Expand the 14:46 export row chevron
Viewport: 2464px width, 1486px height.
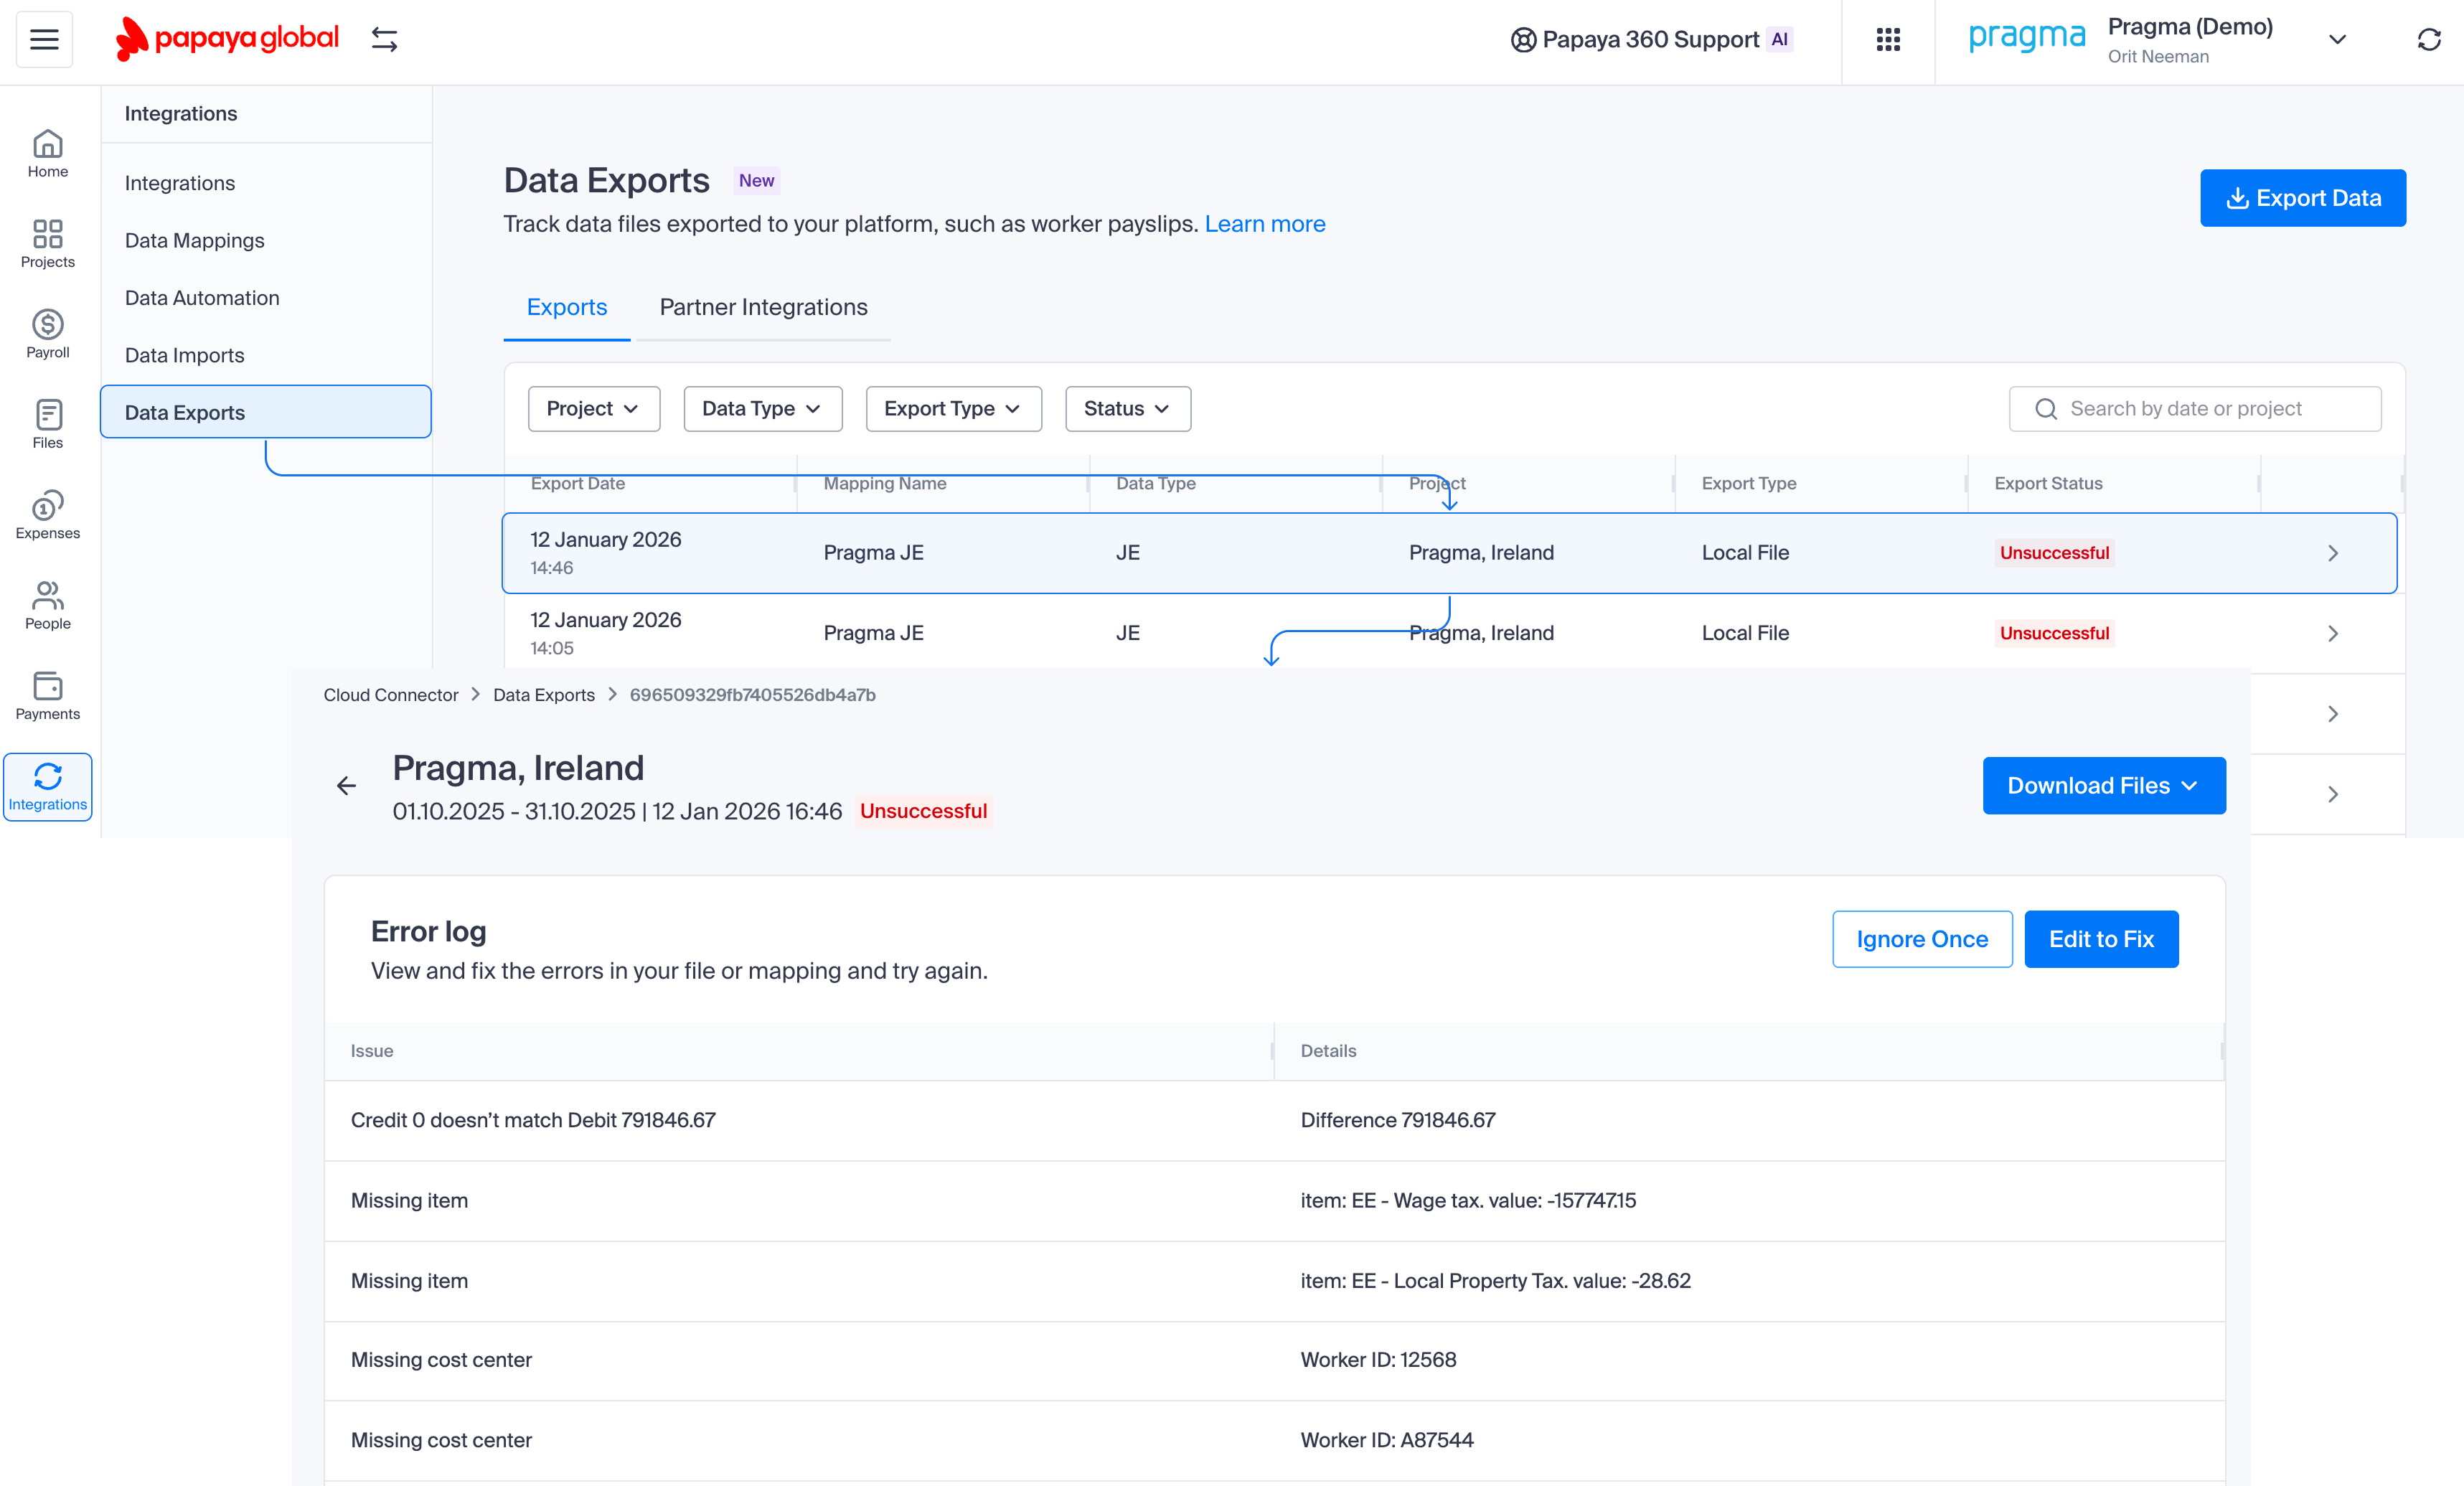[2332, 553]
